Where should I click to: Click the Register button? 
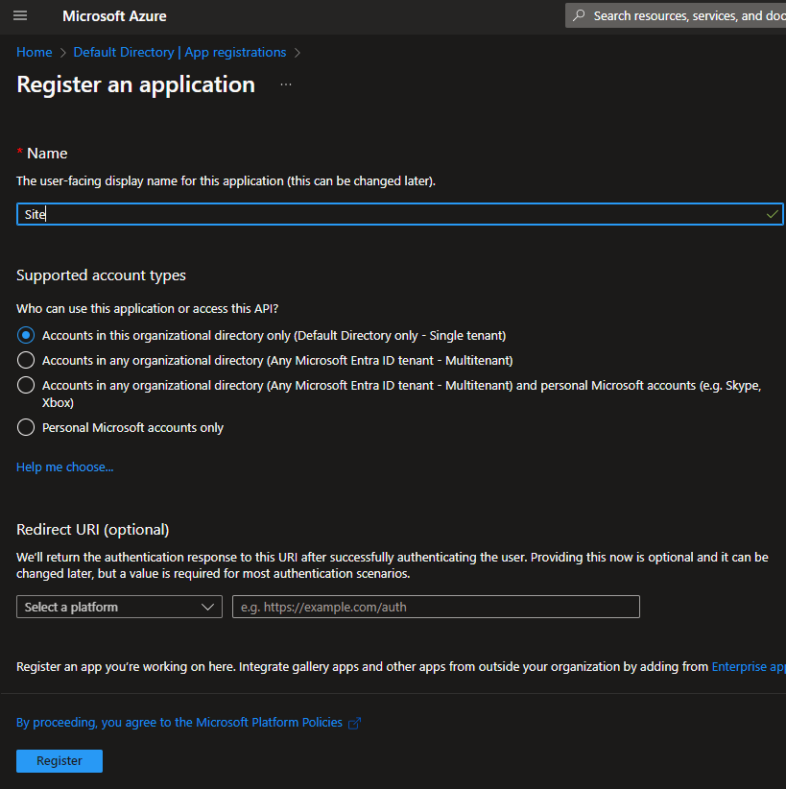pos(60,761)
